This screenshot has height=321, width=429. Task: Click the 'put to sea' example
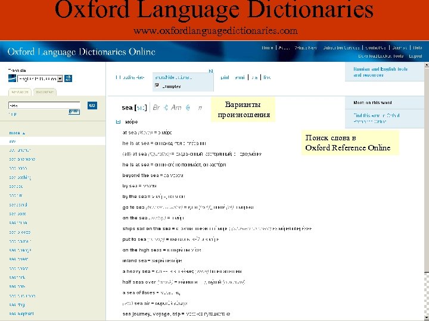tap(171, 240)
